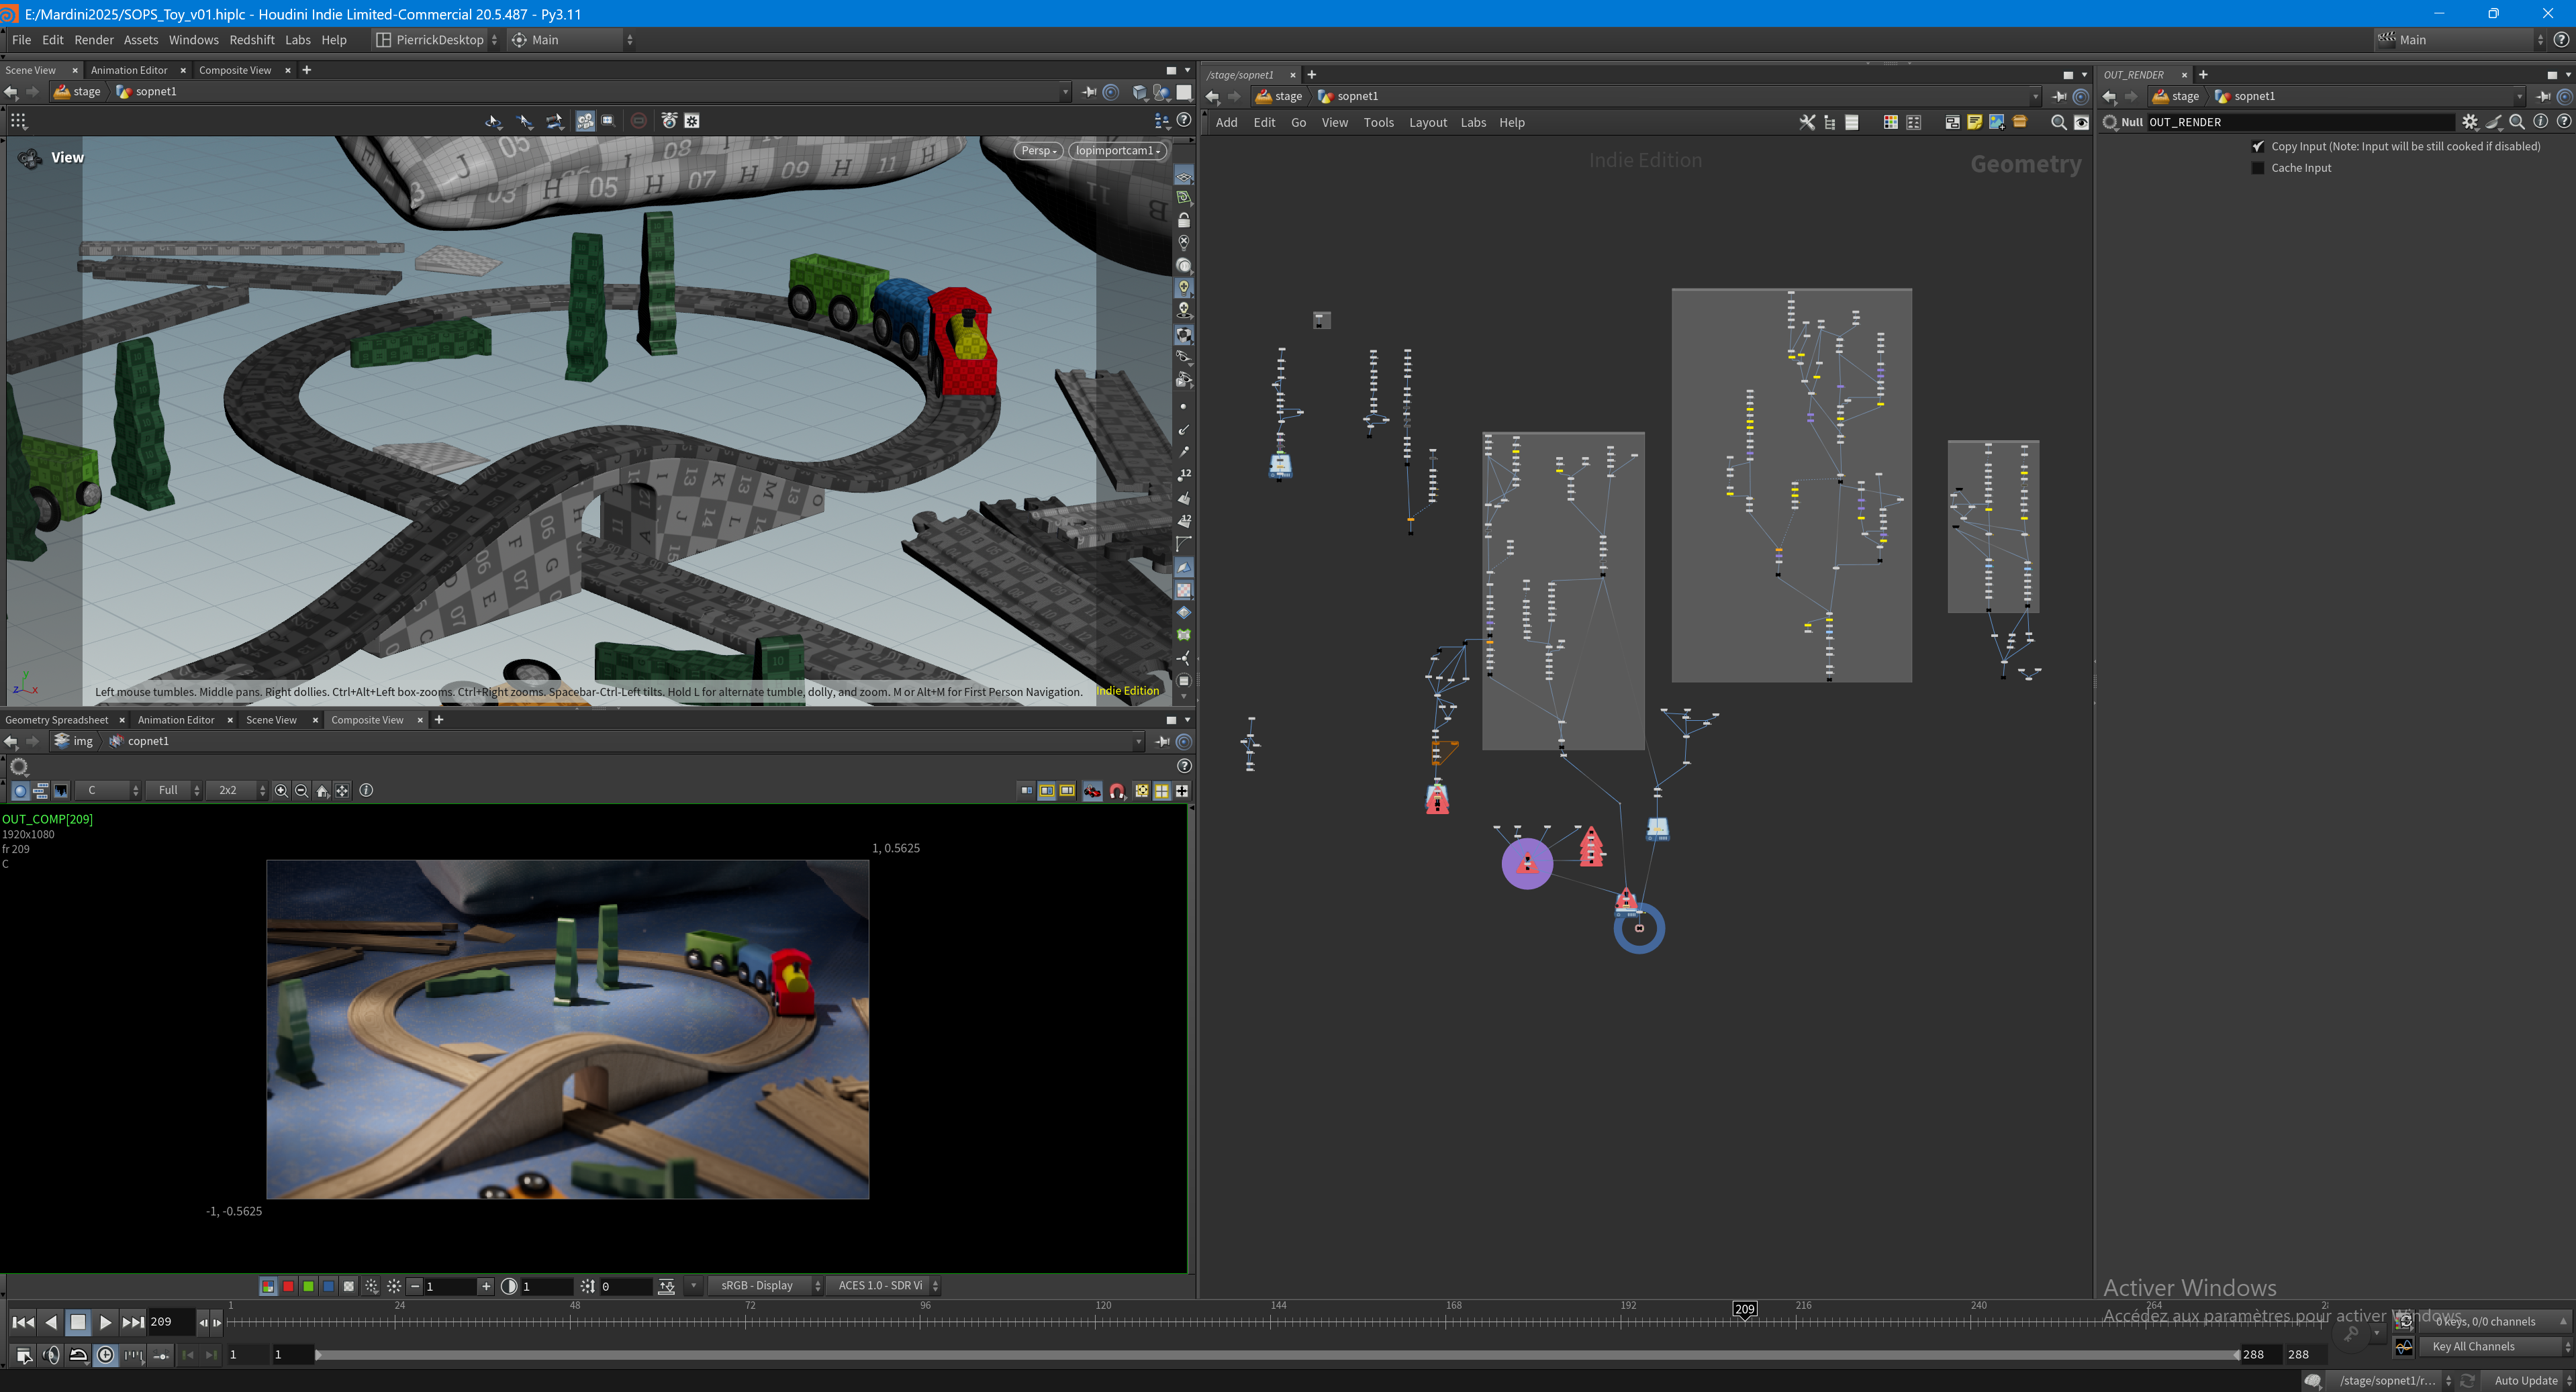Switch to the Geometry Spreadsheet tab

[x=57, y=720]
